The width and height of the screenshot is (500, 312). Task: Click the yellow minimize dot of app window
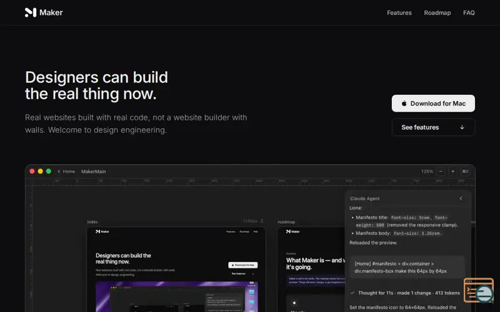(x=41, y=171)
